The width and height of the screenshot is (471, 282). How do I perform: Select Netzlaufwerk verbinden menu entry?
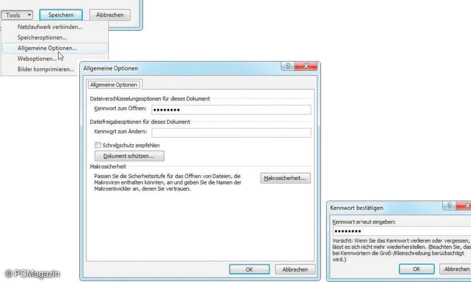50,27
